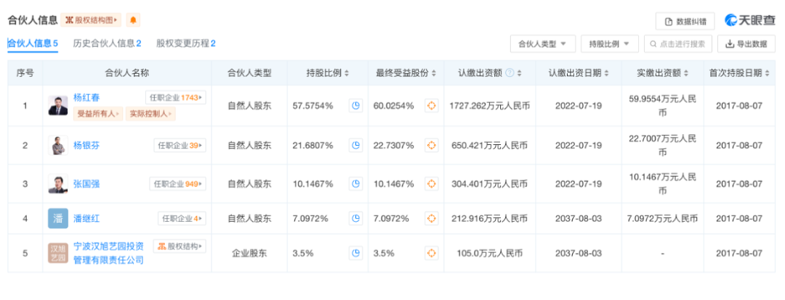Click beneficial share target icon for 杨银芬
Viewport: 785px width, 300px height.
coord(431,145)
